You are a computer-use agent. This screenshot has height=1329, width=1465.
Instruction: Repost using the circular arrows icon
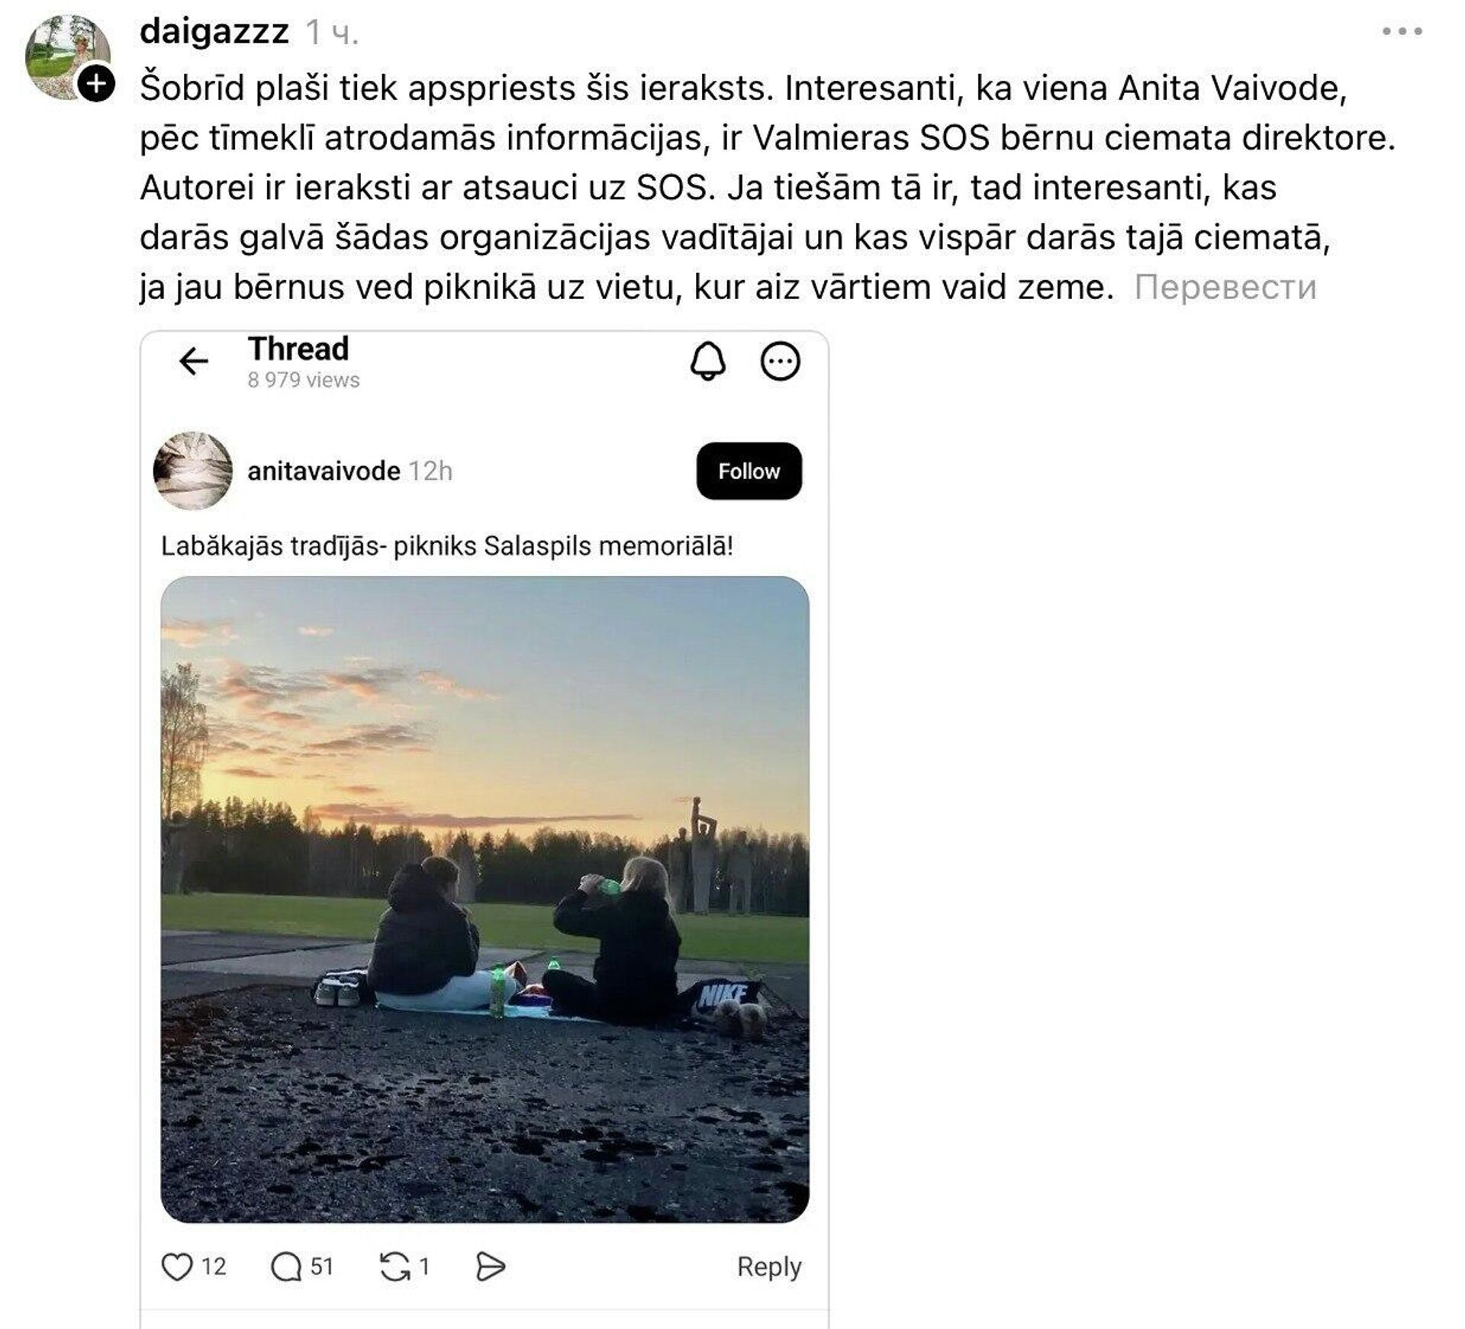[x=394, y=1266]
